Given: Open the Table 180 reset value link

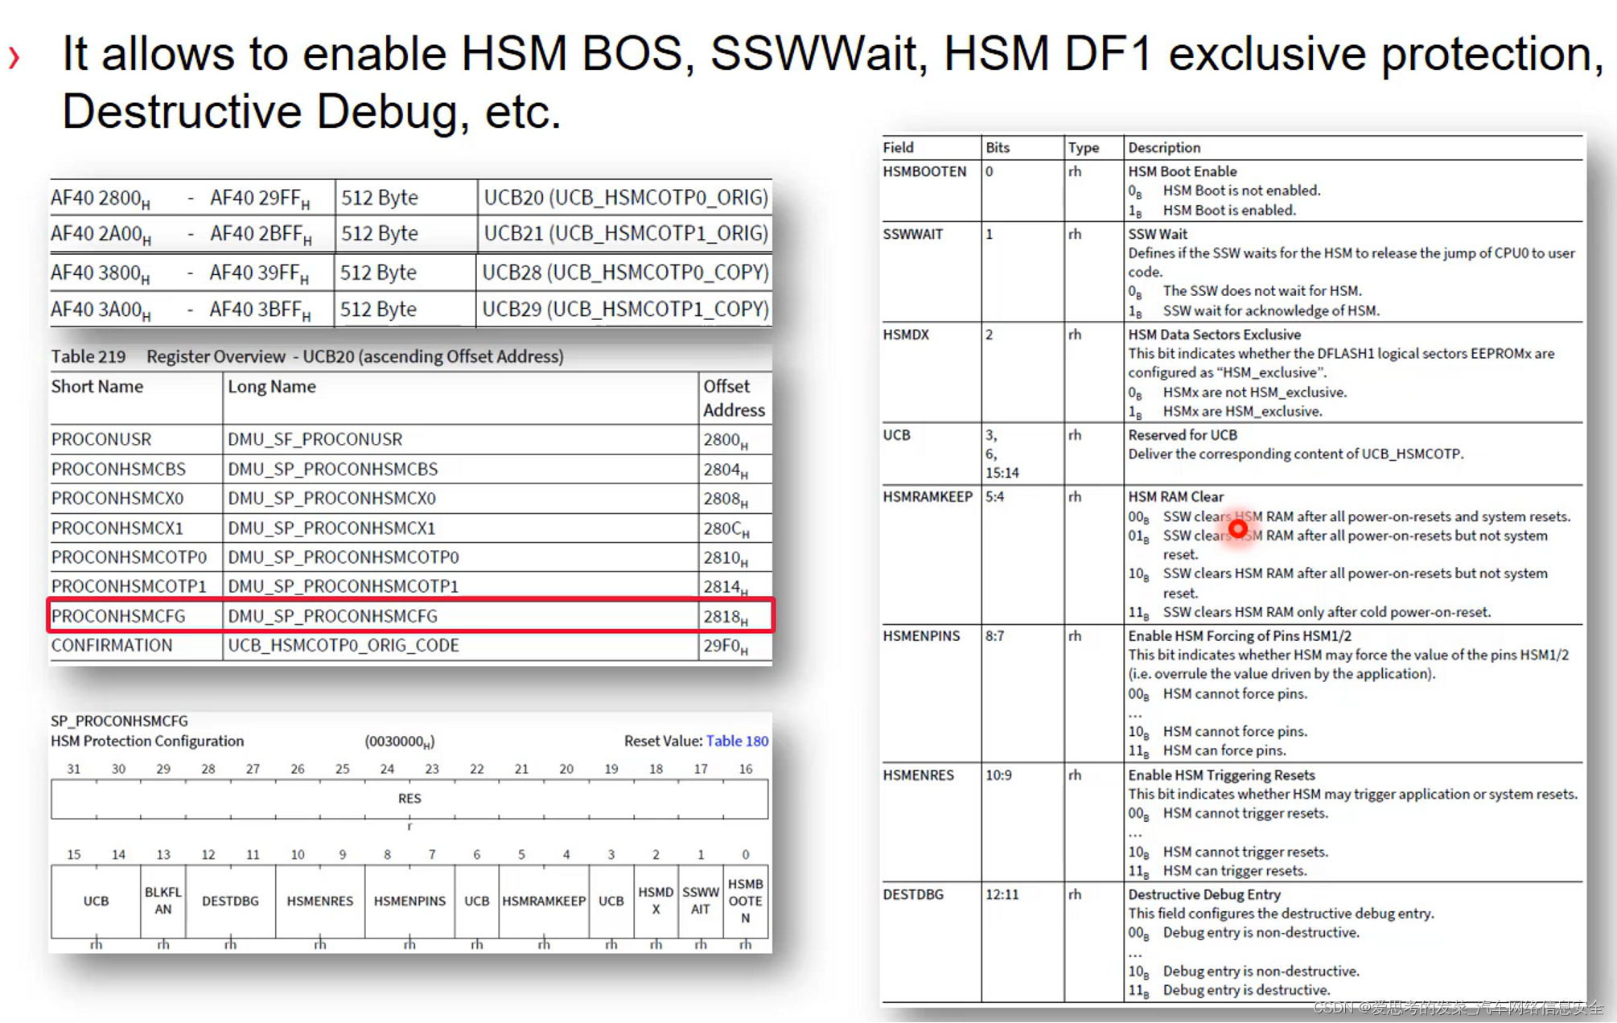Looking at the screenshot, I should [x=737, y=741].
